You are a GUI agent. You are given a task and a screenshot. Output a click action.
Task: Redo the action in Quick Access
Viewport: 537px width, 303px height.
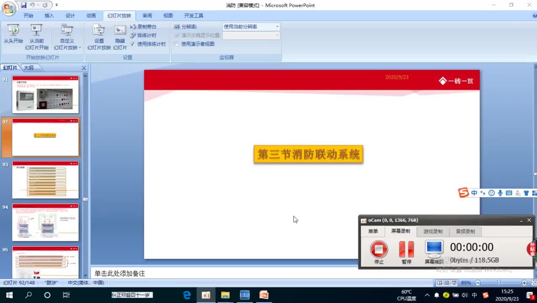pyautogui.click(x=45, y=5)
